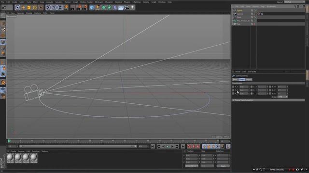This screenshot has width=309, height=173.
Task: Select the Live Selection tool
Action: point(17,8)
